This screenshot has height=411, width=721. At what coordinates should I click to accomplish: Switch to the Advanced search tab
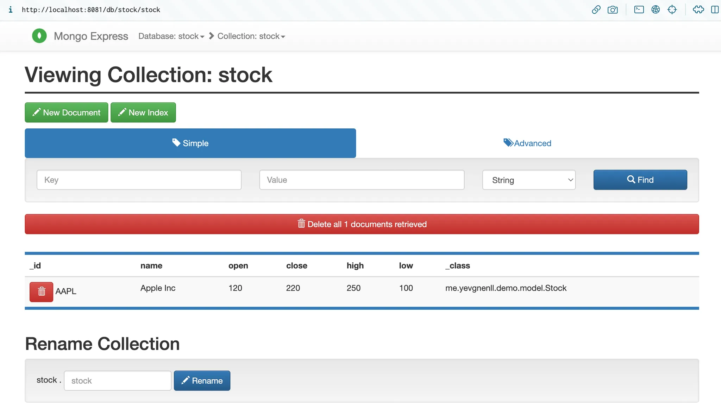527,143
